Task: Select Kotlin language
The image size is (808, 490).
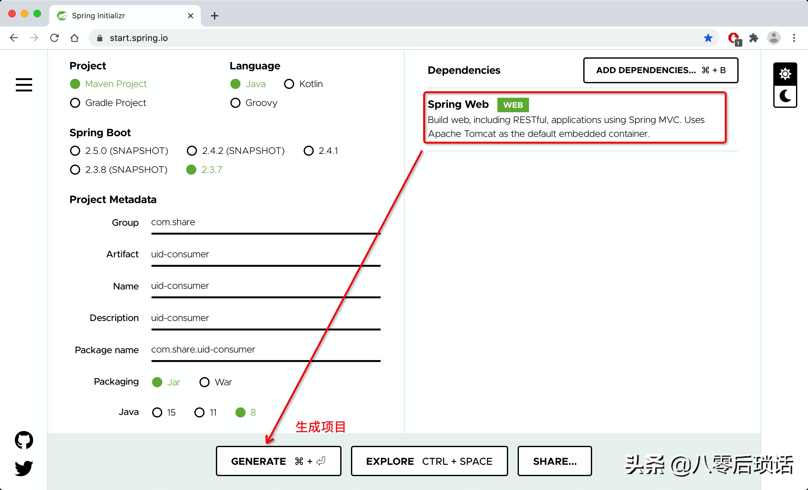Action: [303, 84]
